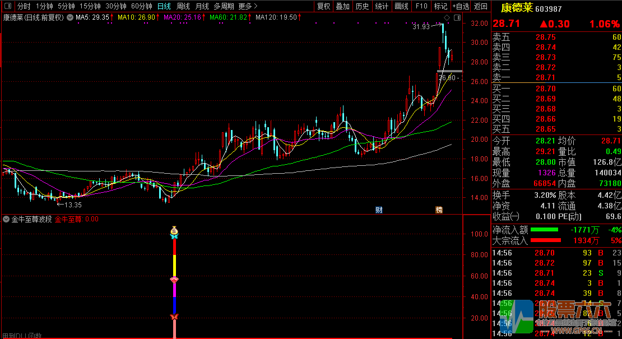Screen dimensions: 622x339
Task: Click the panel toggle icon beside the diamond
Action: click(457, 17)
